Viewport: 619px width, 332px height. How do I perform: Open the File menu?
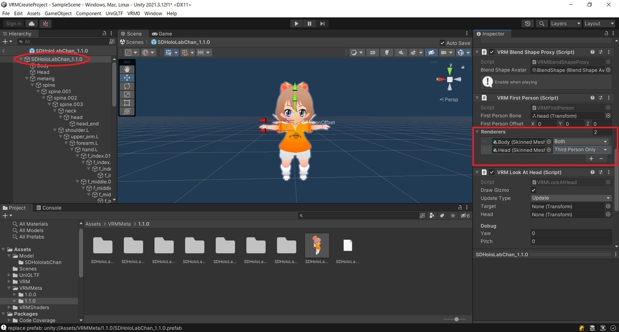(6, 13)
